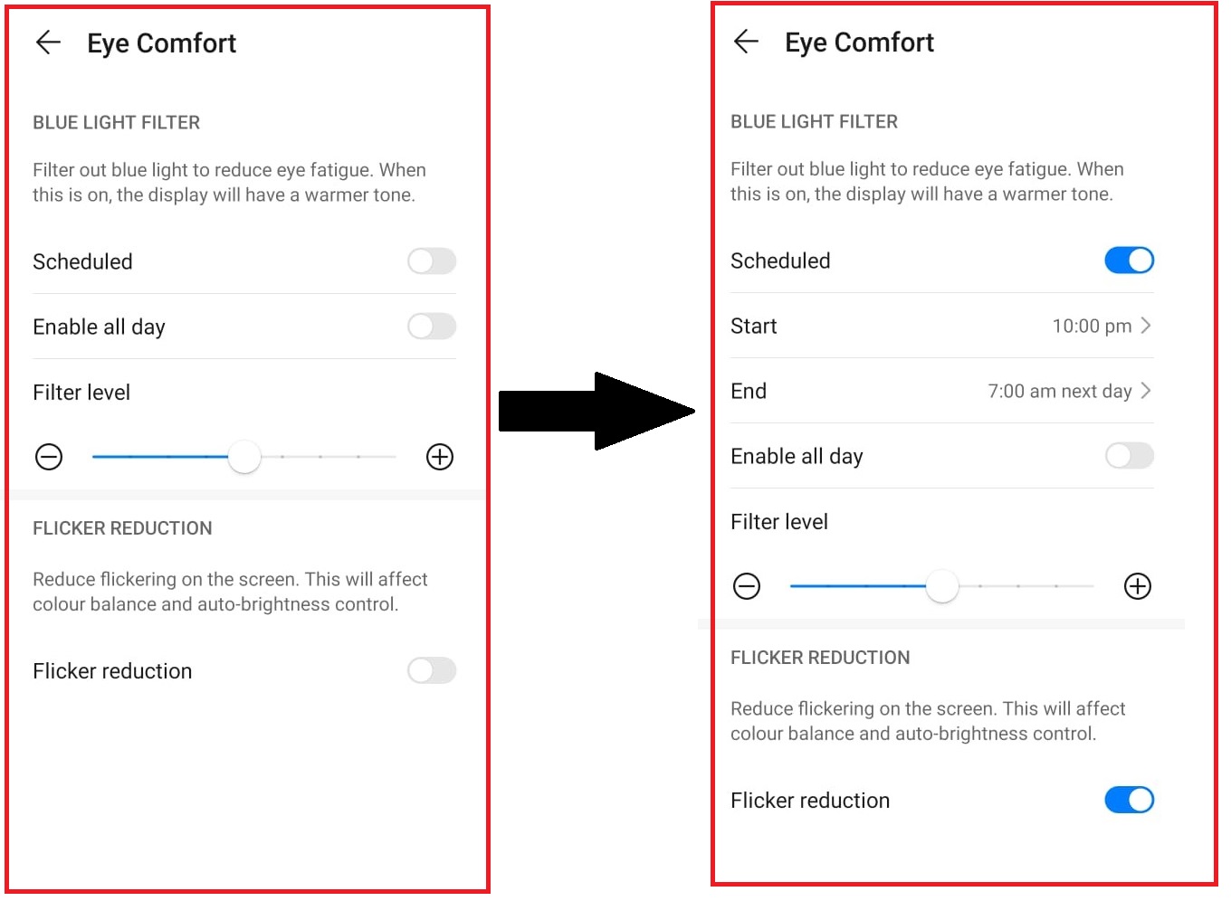The width and height of the screenshot is (1231, 901).
Task: Click minus icon on left screen filter level
Action: (x=49, y=457)
